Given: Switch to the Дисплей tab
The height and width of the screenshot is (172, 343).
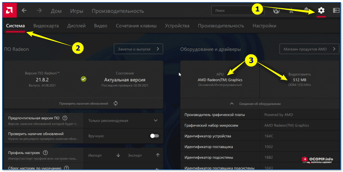Looking at the screenshot, I should pyautogui.click(x=76, y=26).
